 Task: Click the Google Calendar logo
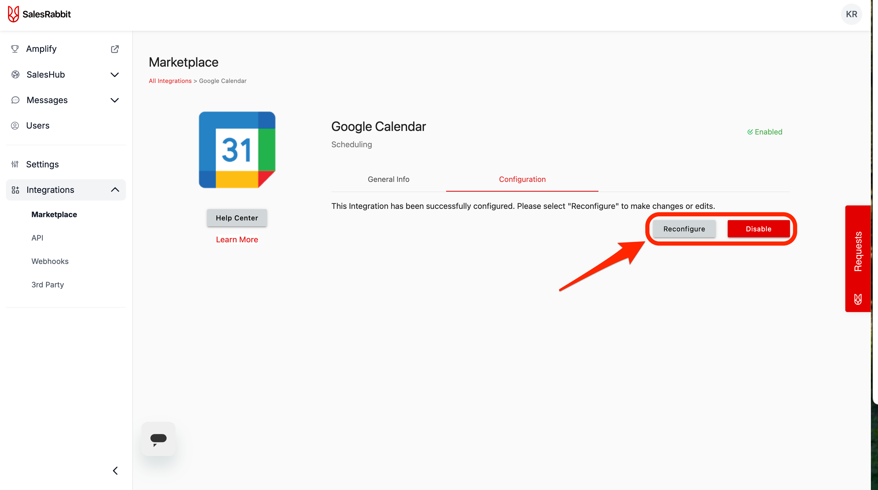tap(237, 150)
